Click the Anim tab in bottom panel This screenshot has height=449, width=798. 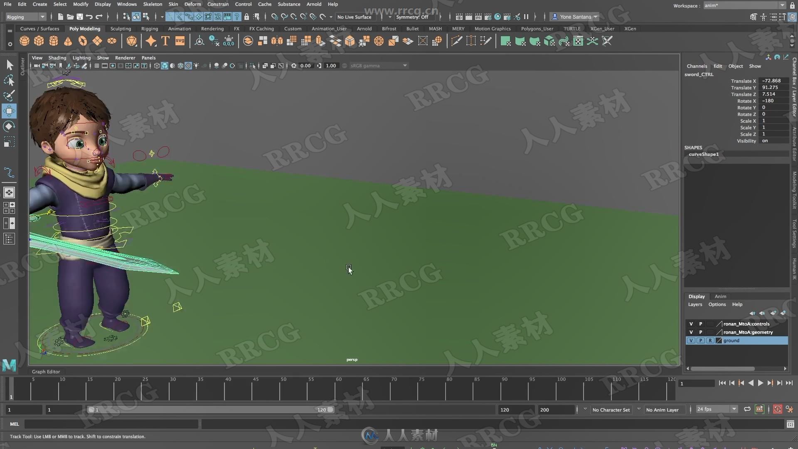pyautogui.click(x=719, y=296)
